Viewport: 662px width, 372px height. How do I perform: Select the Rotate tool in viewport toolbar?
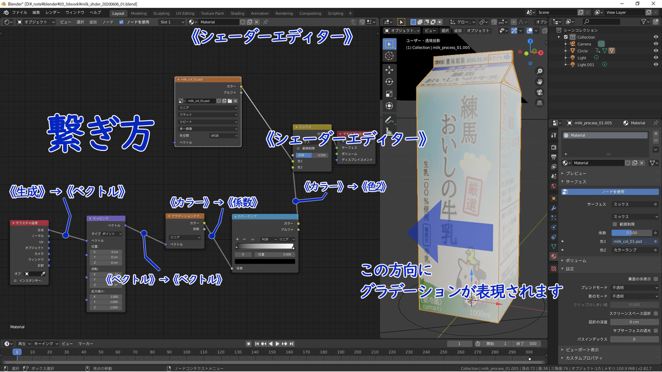click(389, 82)
